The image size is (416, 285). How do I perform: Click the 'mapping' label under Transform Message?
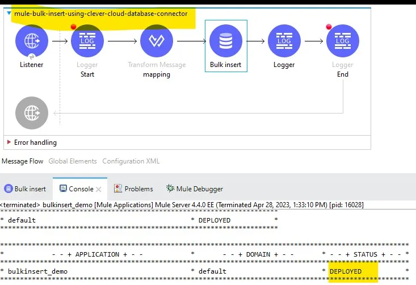[157, 74]
